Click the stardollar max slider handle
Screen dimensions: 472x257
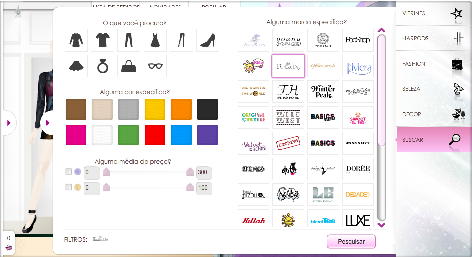(x=190, y=172)
